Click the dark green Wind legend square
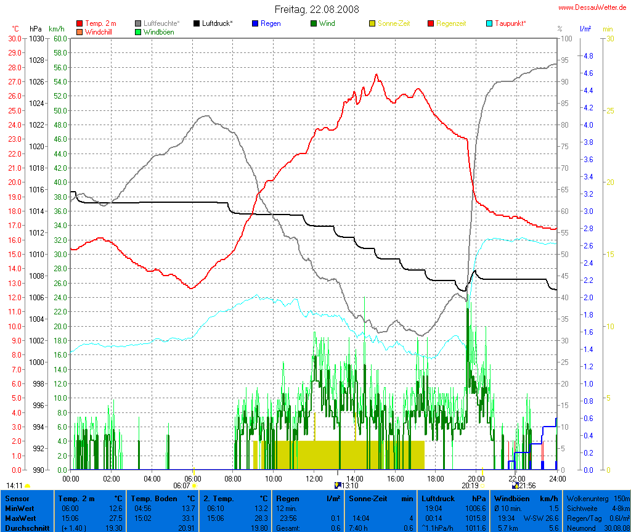 point(314,23)
